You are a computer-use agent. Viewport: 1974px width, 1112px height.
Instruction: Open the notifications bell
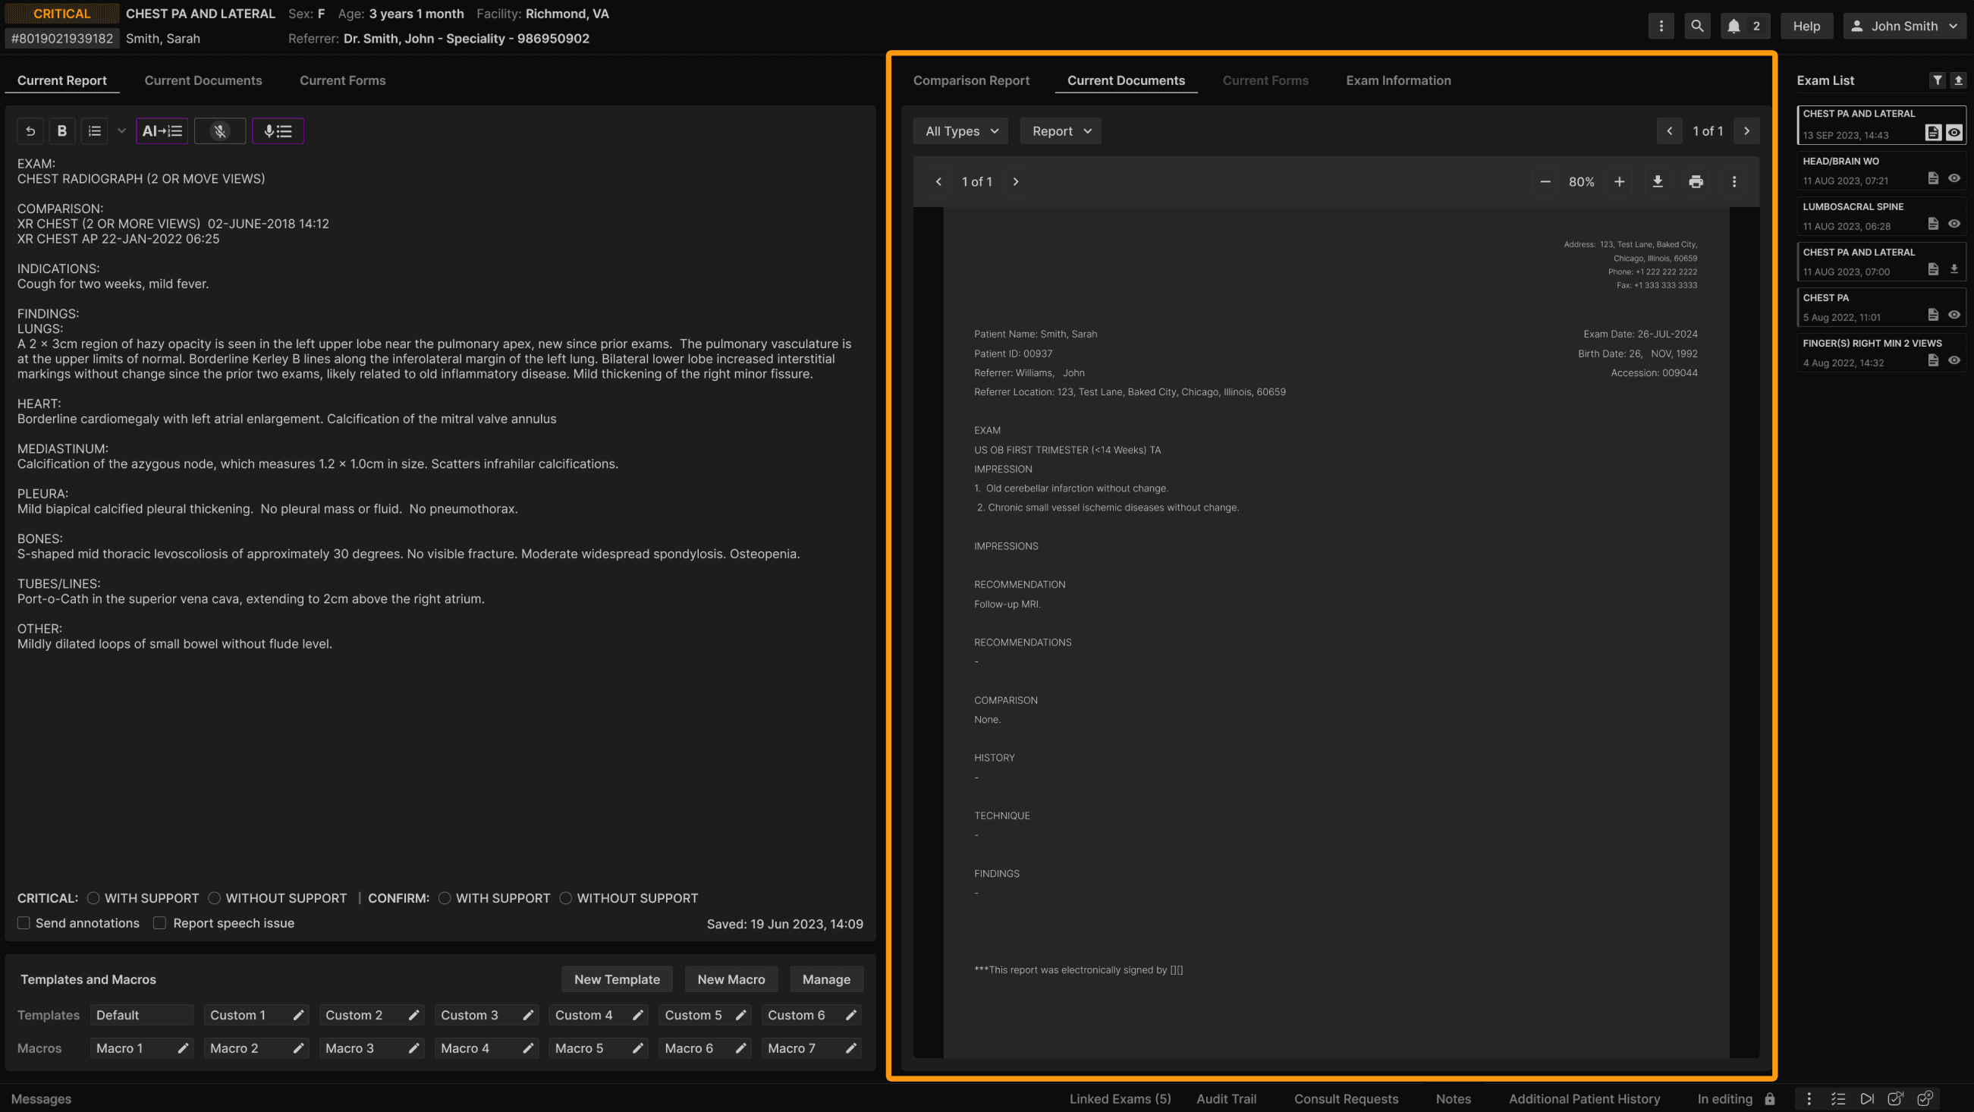(x=1734, y=26)
